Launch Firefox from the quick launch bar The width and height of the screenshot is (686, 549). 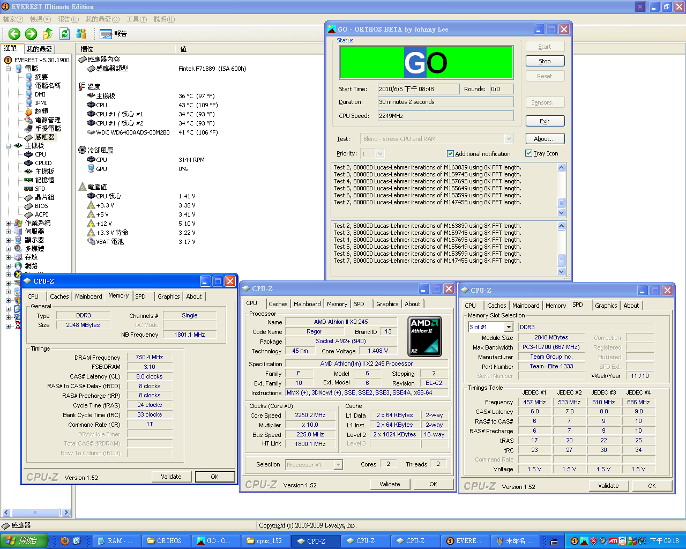pos(65,540)
